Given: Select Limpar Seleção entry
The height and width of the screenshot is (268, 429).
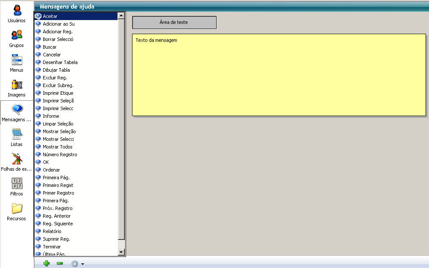Looking at the screenshot, I should tap(76, 124).
